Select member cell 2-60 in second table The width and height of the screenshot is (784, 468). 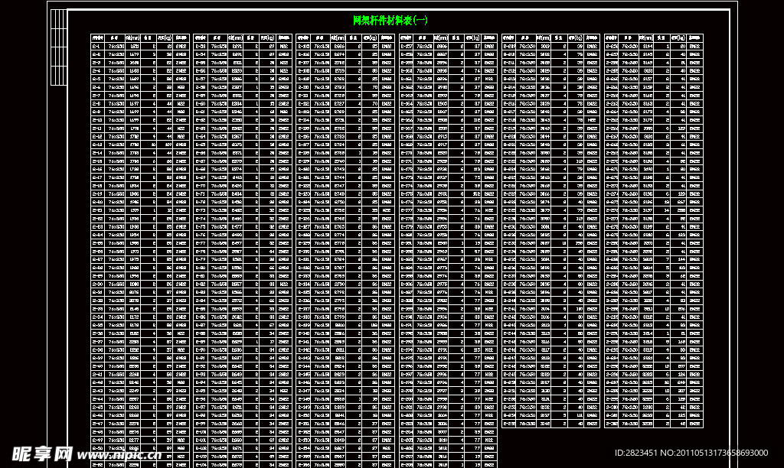pos(201,103)
